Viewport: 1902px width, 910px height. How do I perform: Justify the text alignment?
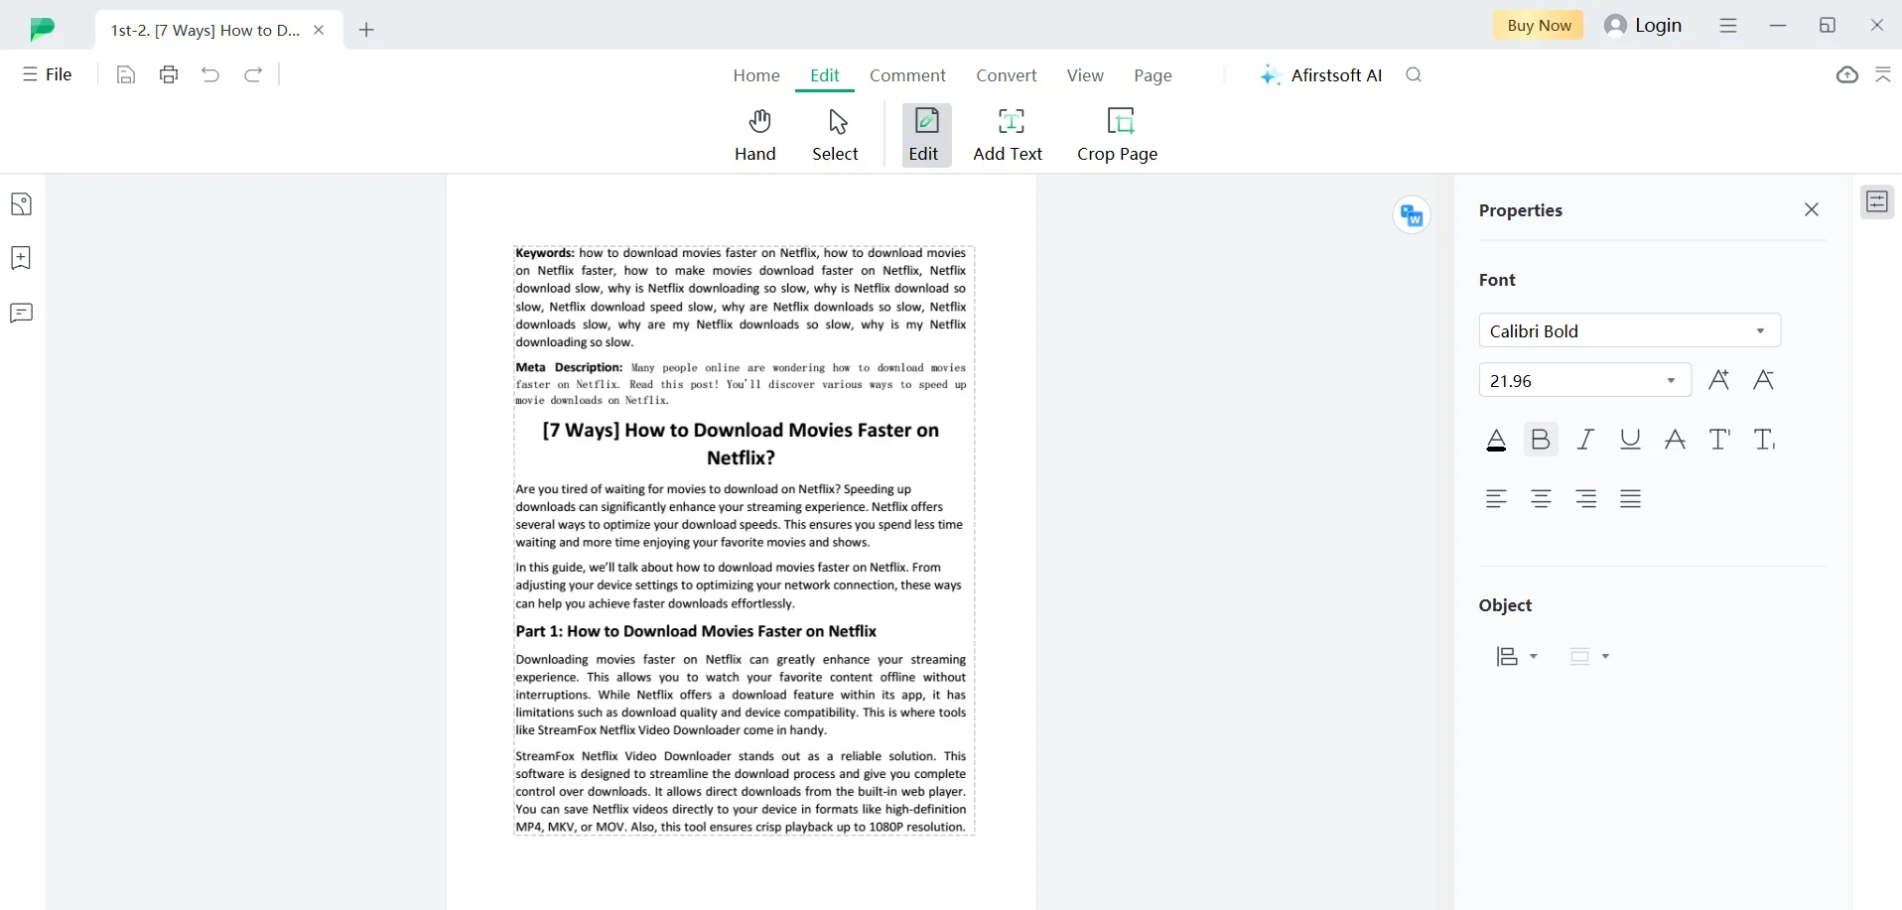point(1630,499)
